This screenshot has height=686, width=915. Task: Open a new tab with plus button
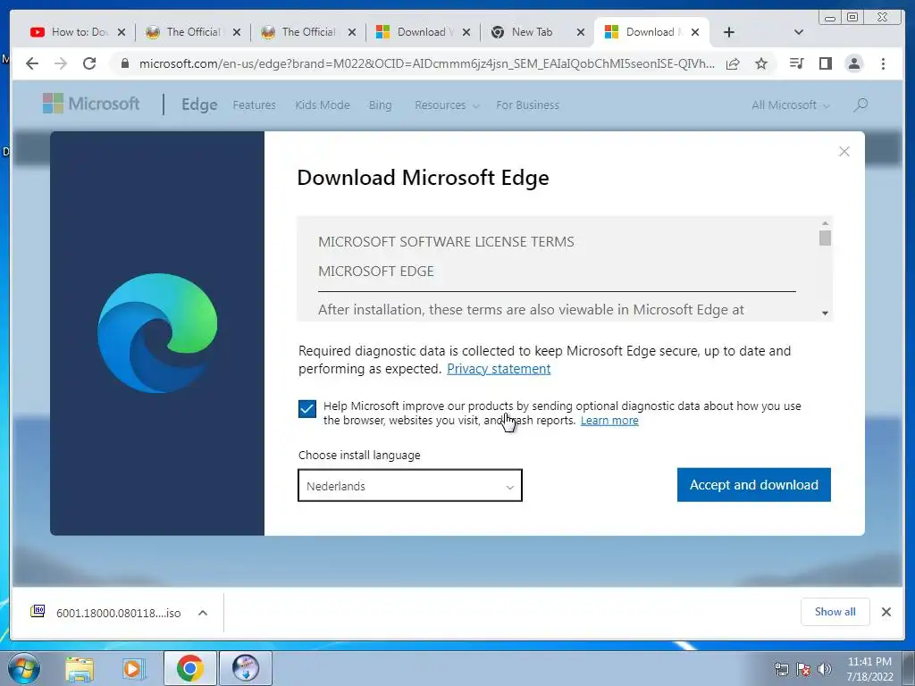pos(729,32)
